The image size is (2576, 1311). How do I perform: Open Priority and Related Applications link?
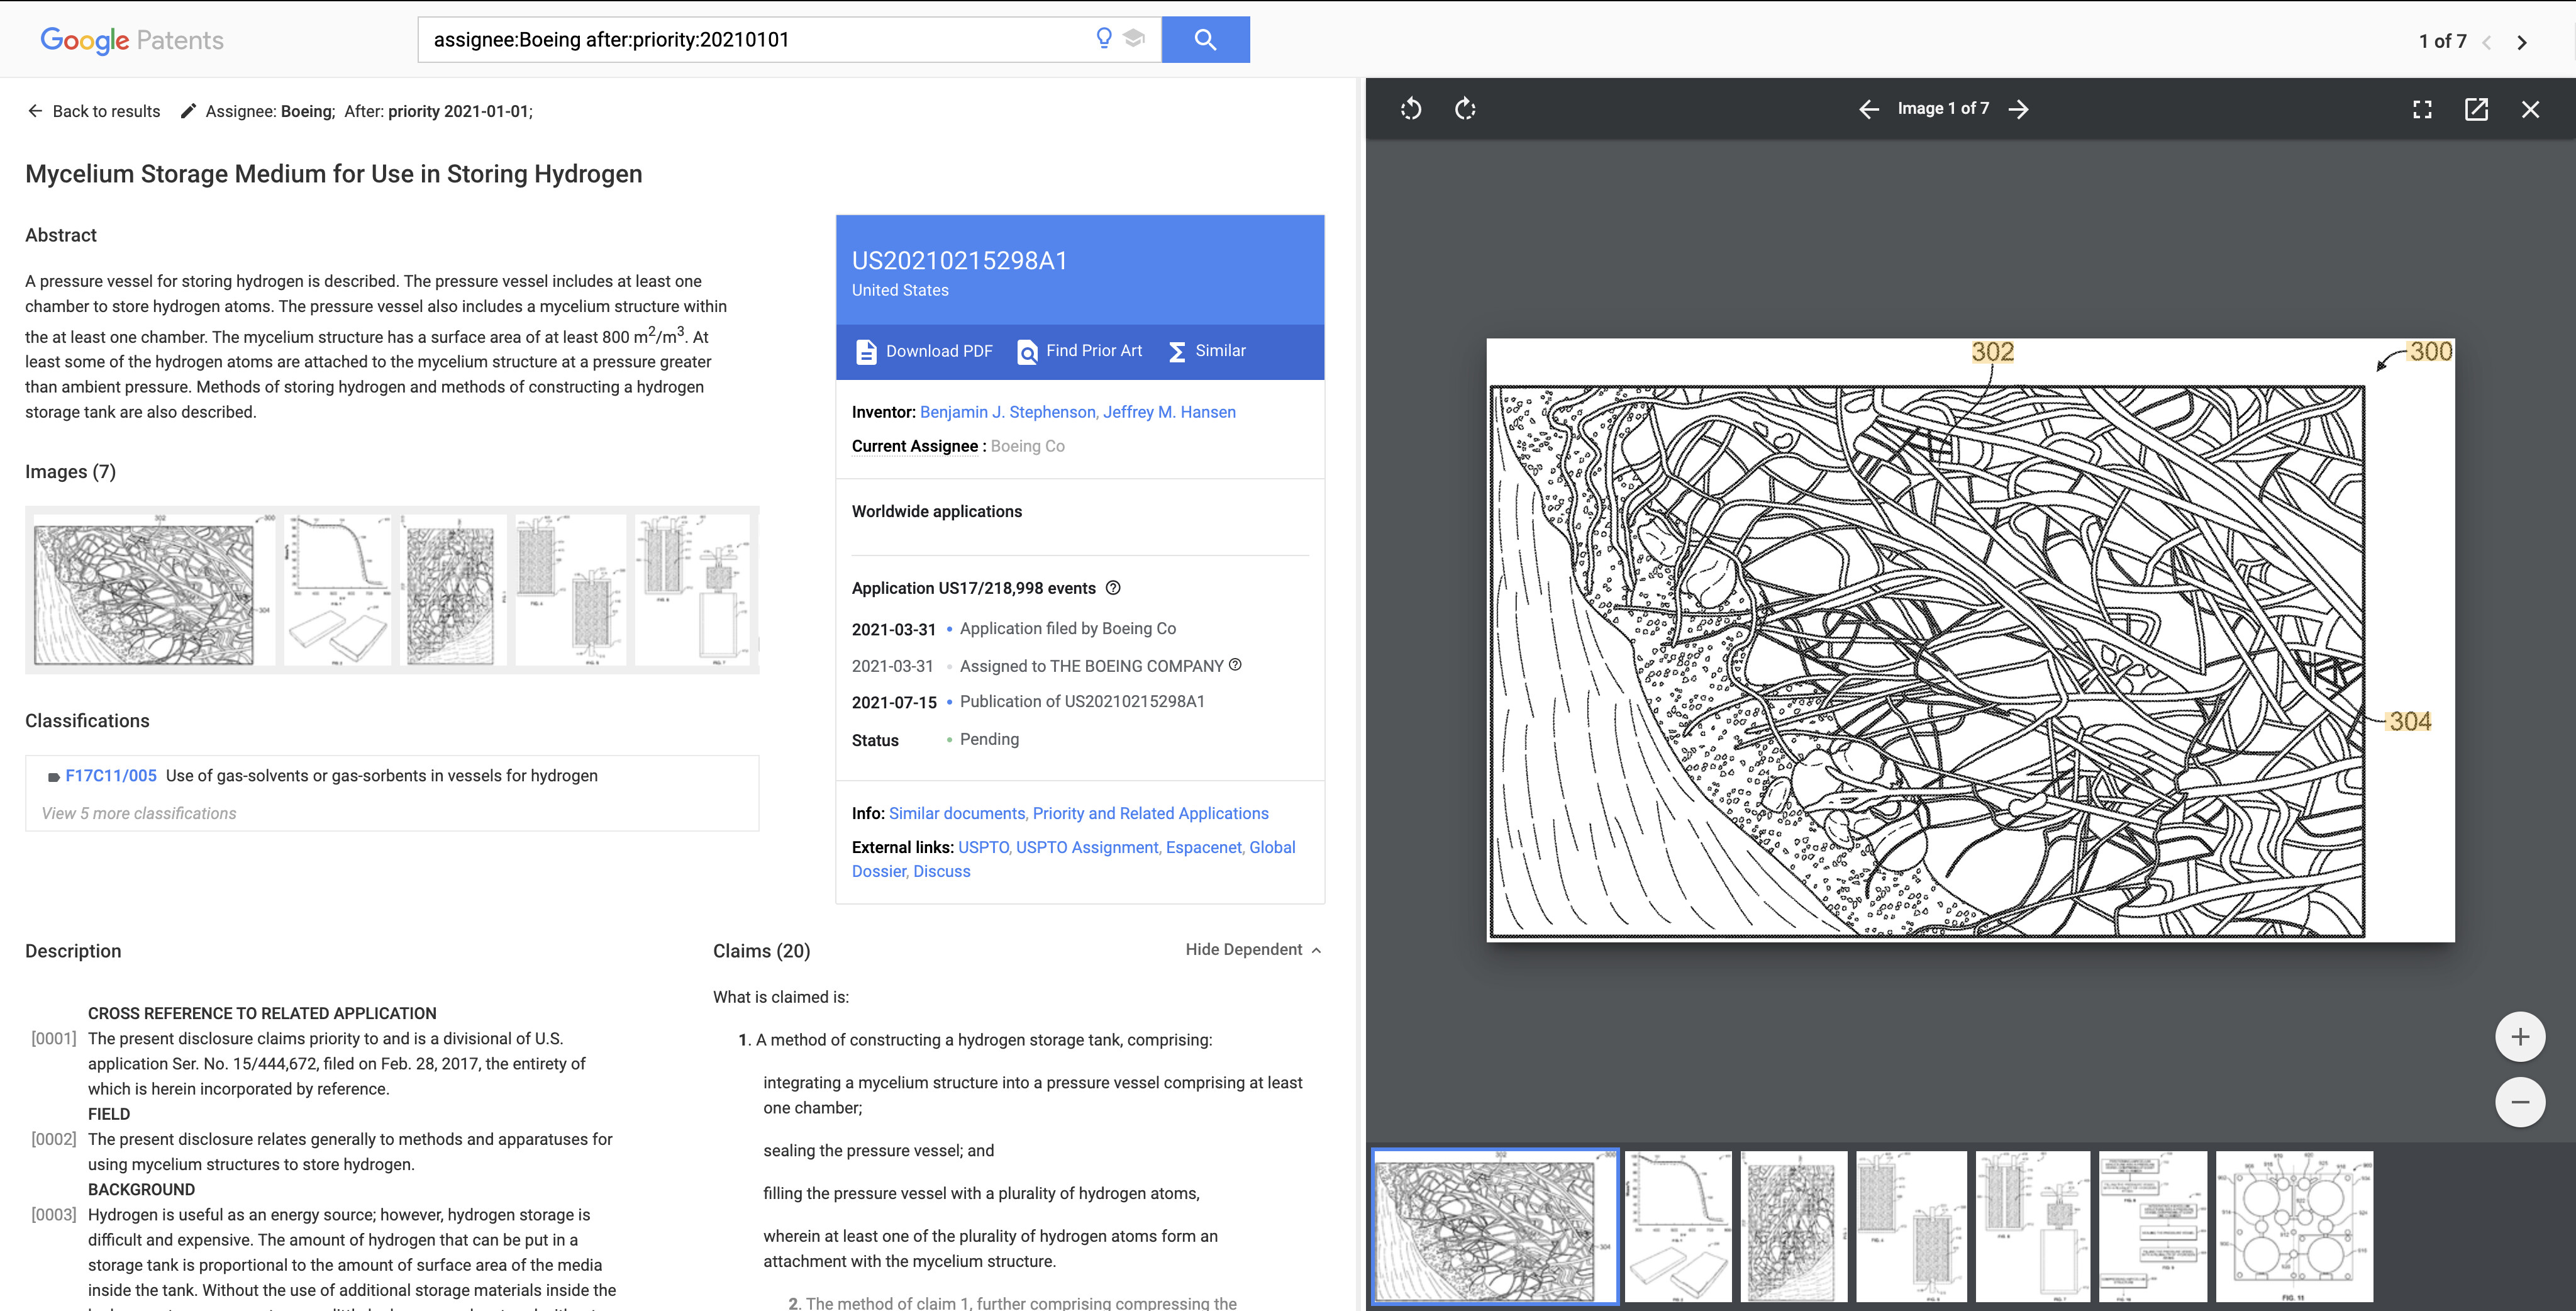click(x=1150, y=813)
